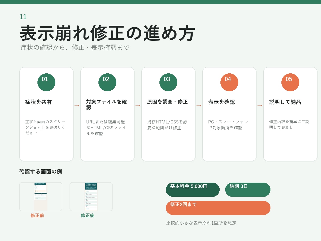Click the 基本料金 5,000円 pill
Viewport: 321px width, 241px height.
pos(193,190)
